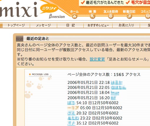
Task: Open the お気に入り tab
Action: pyautogui.click(x=126, y=25)
